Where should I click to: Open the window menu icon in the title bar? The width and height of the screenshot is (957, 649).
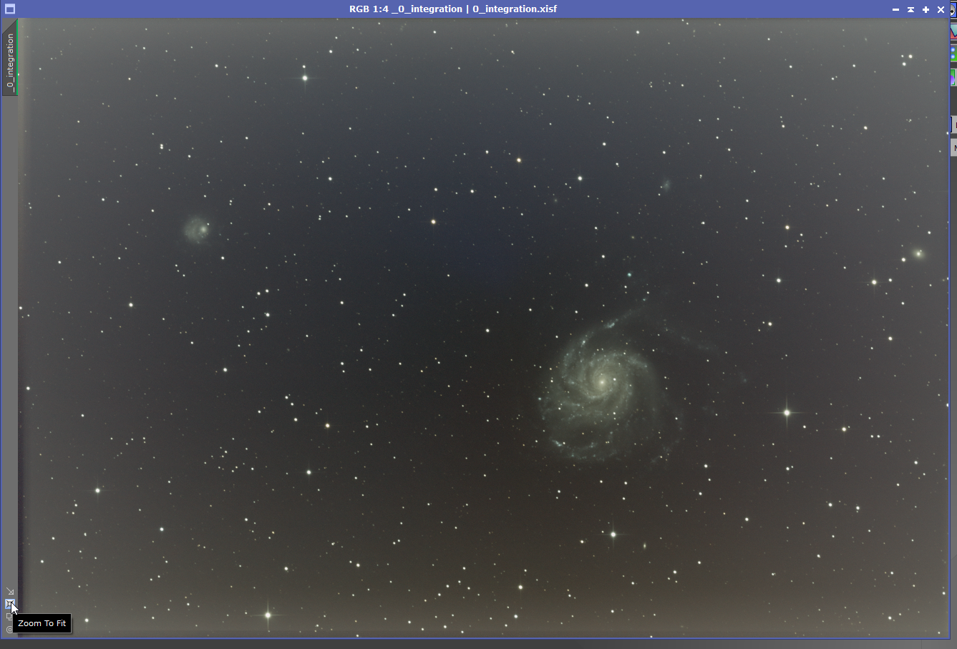click(9, 9)
